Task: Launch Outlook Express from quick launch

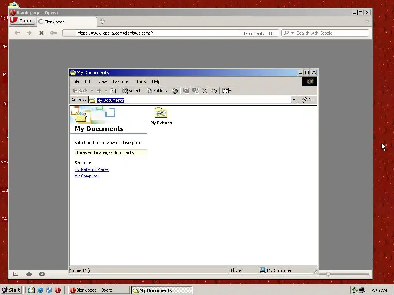Action: (x=49, y=290)
